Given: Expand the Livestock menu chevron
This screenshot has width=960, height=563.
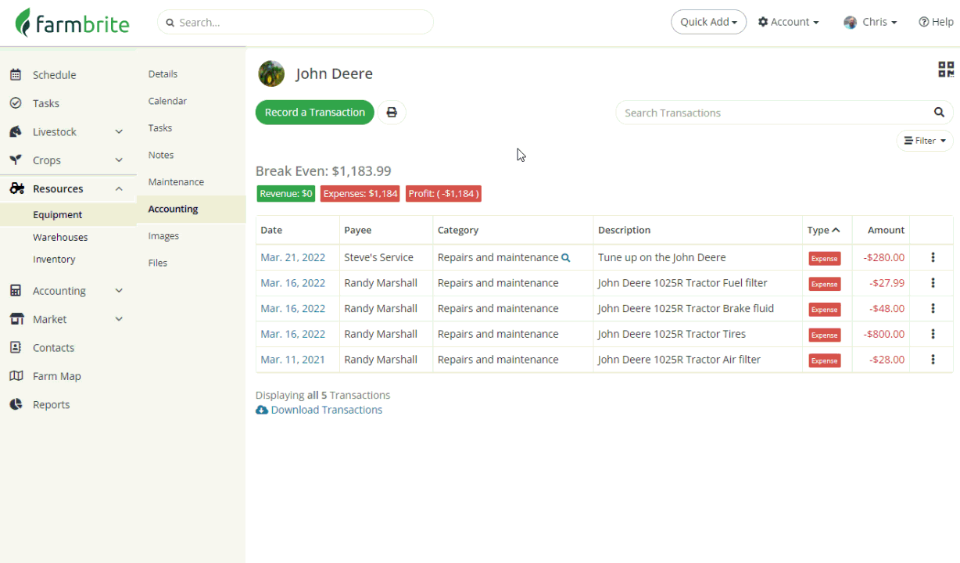Looking at the screenshot, I should point(119,132).
